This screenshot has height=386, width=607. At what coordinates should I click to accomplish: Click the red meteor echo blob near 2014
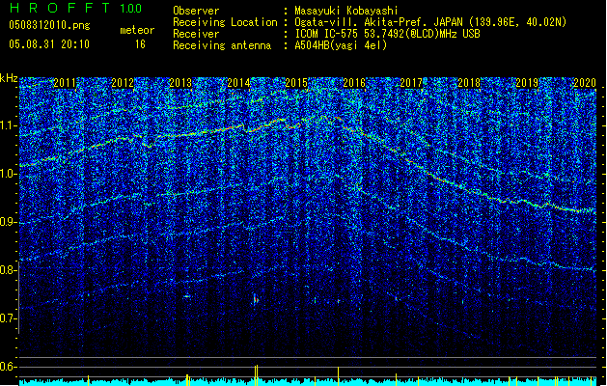(x=256, y=299)
